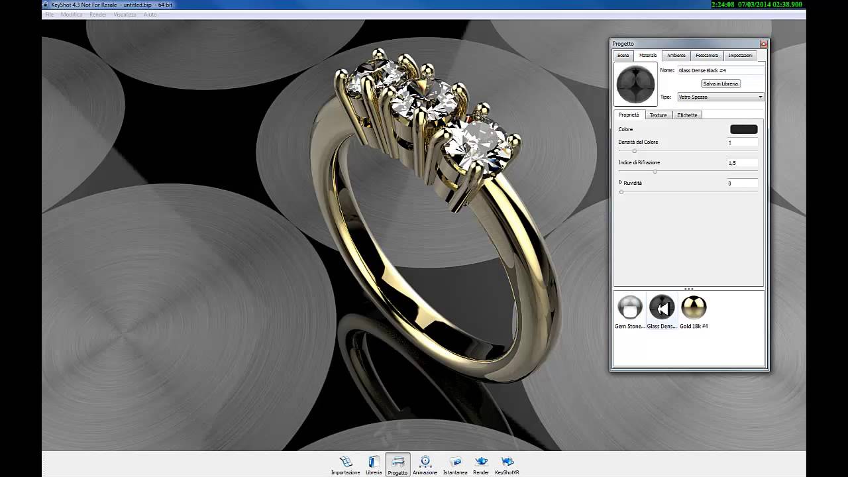Screen dimensions: 848x477
Task: Expand the Ruvidità disclosure triangle
Action: click(621, 182)
